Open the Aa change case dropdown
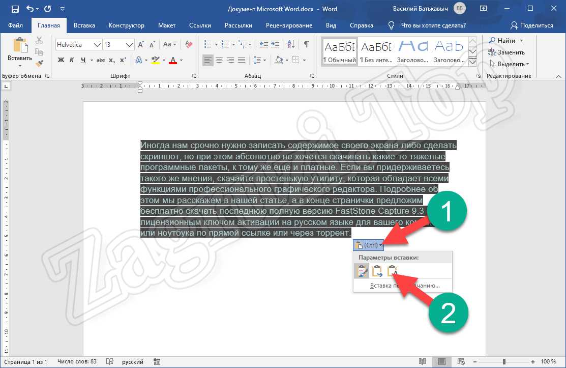 [169, 44]
